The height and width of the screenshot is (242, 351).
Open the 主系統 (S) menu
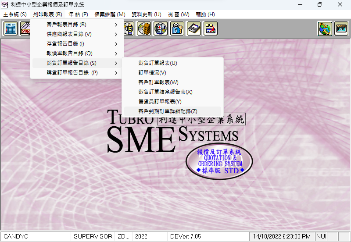pos(15,14)
